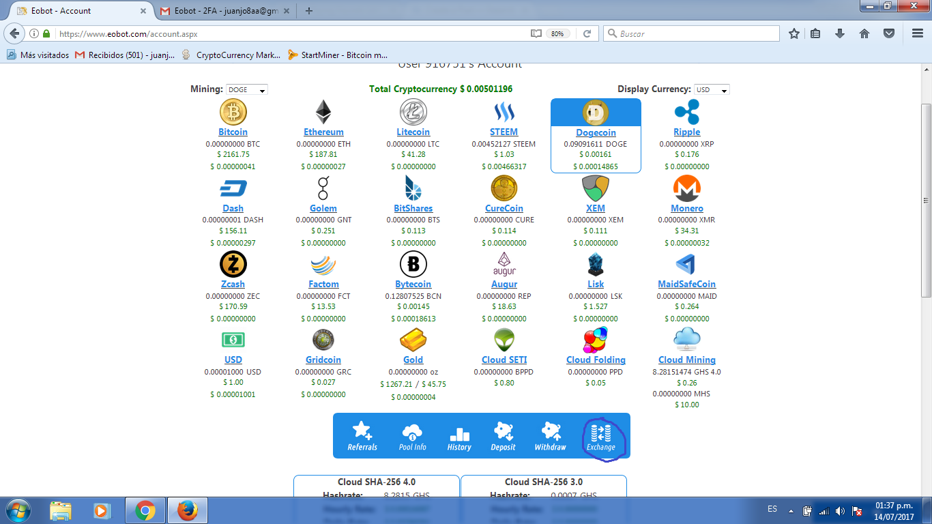Viewport: 932px width, 524px height.
Task: Open Chrome from the taskbar
Action: [145, 510]
